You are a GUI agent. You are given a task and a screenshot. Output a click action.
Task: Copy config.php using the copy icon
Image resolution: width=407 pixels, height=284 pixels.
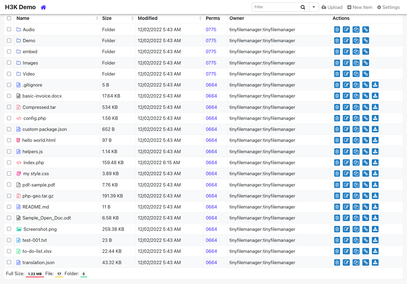356,118
